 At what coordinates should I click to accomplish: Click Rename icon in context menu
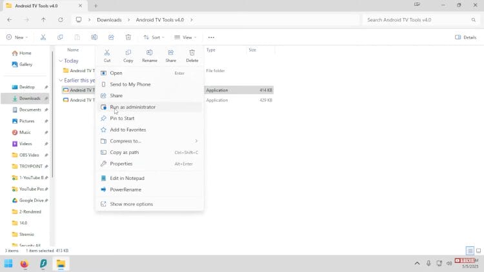pos(150,56)
